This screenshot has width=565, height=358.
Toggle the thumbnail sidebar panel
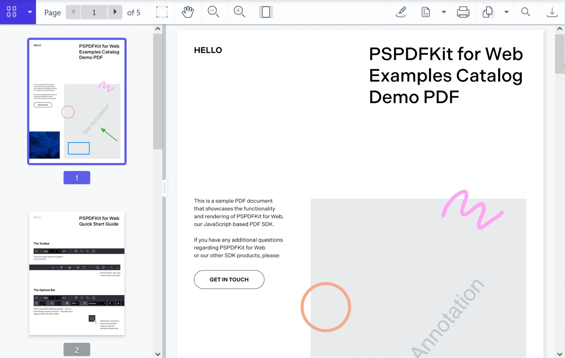pyautogui.click(x=11, y=12)
